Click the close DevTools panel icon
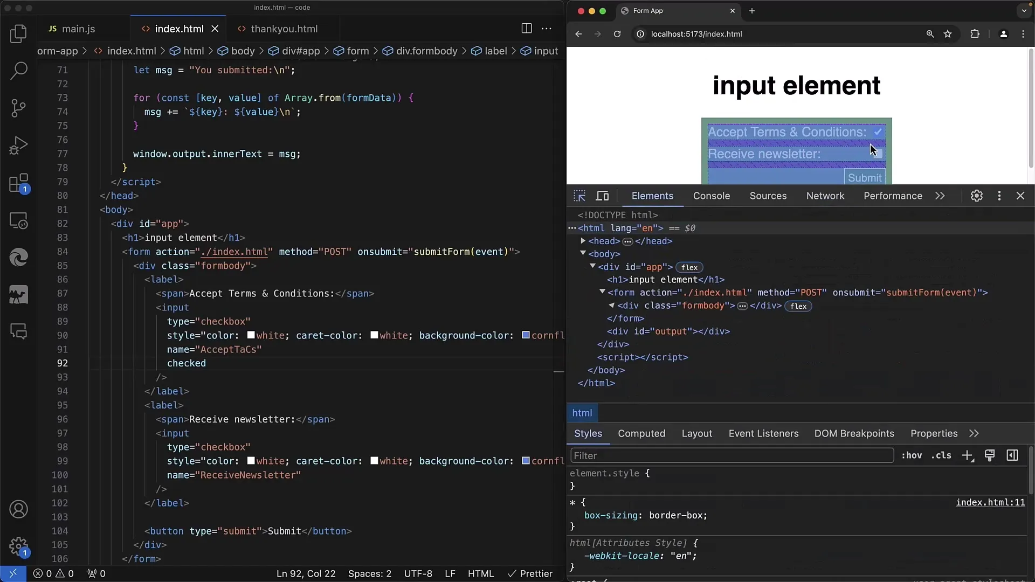 pyautogui.click(x=1020, y=196)
